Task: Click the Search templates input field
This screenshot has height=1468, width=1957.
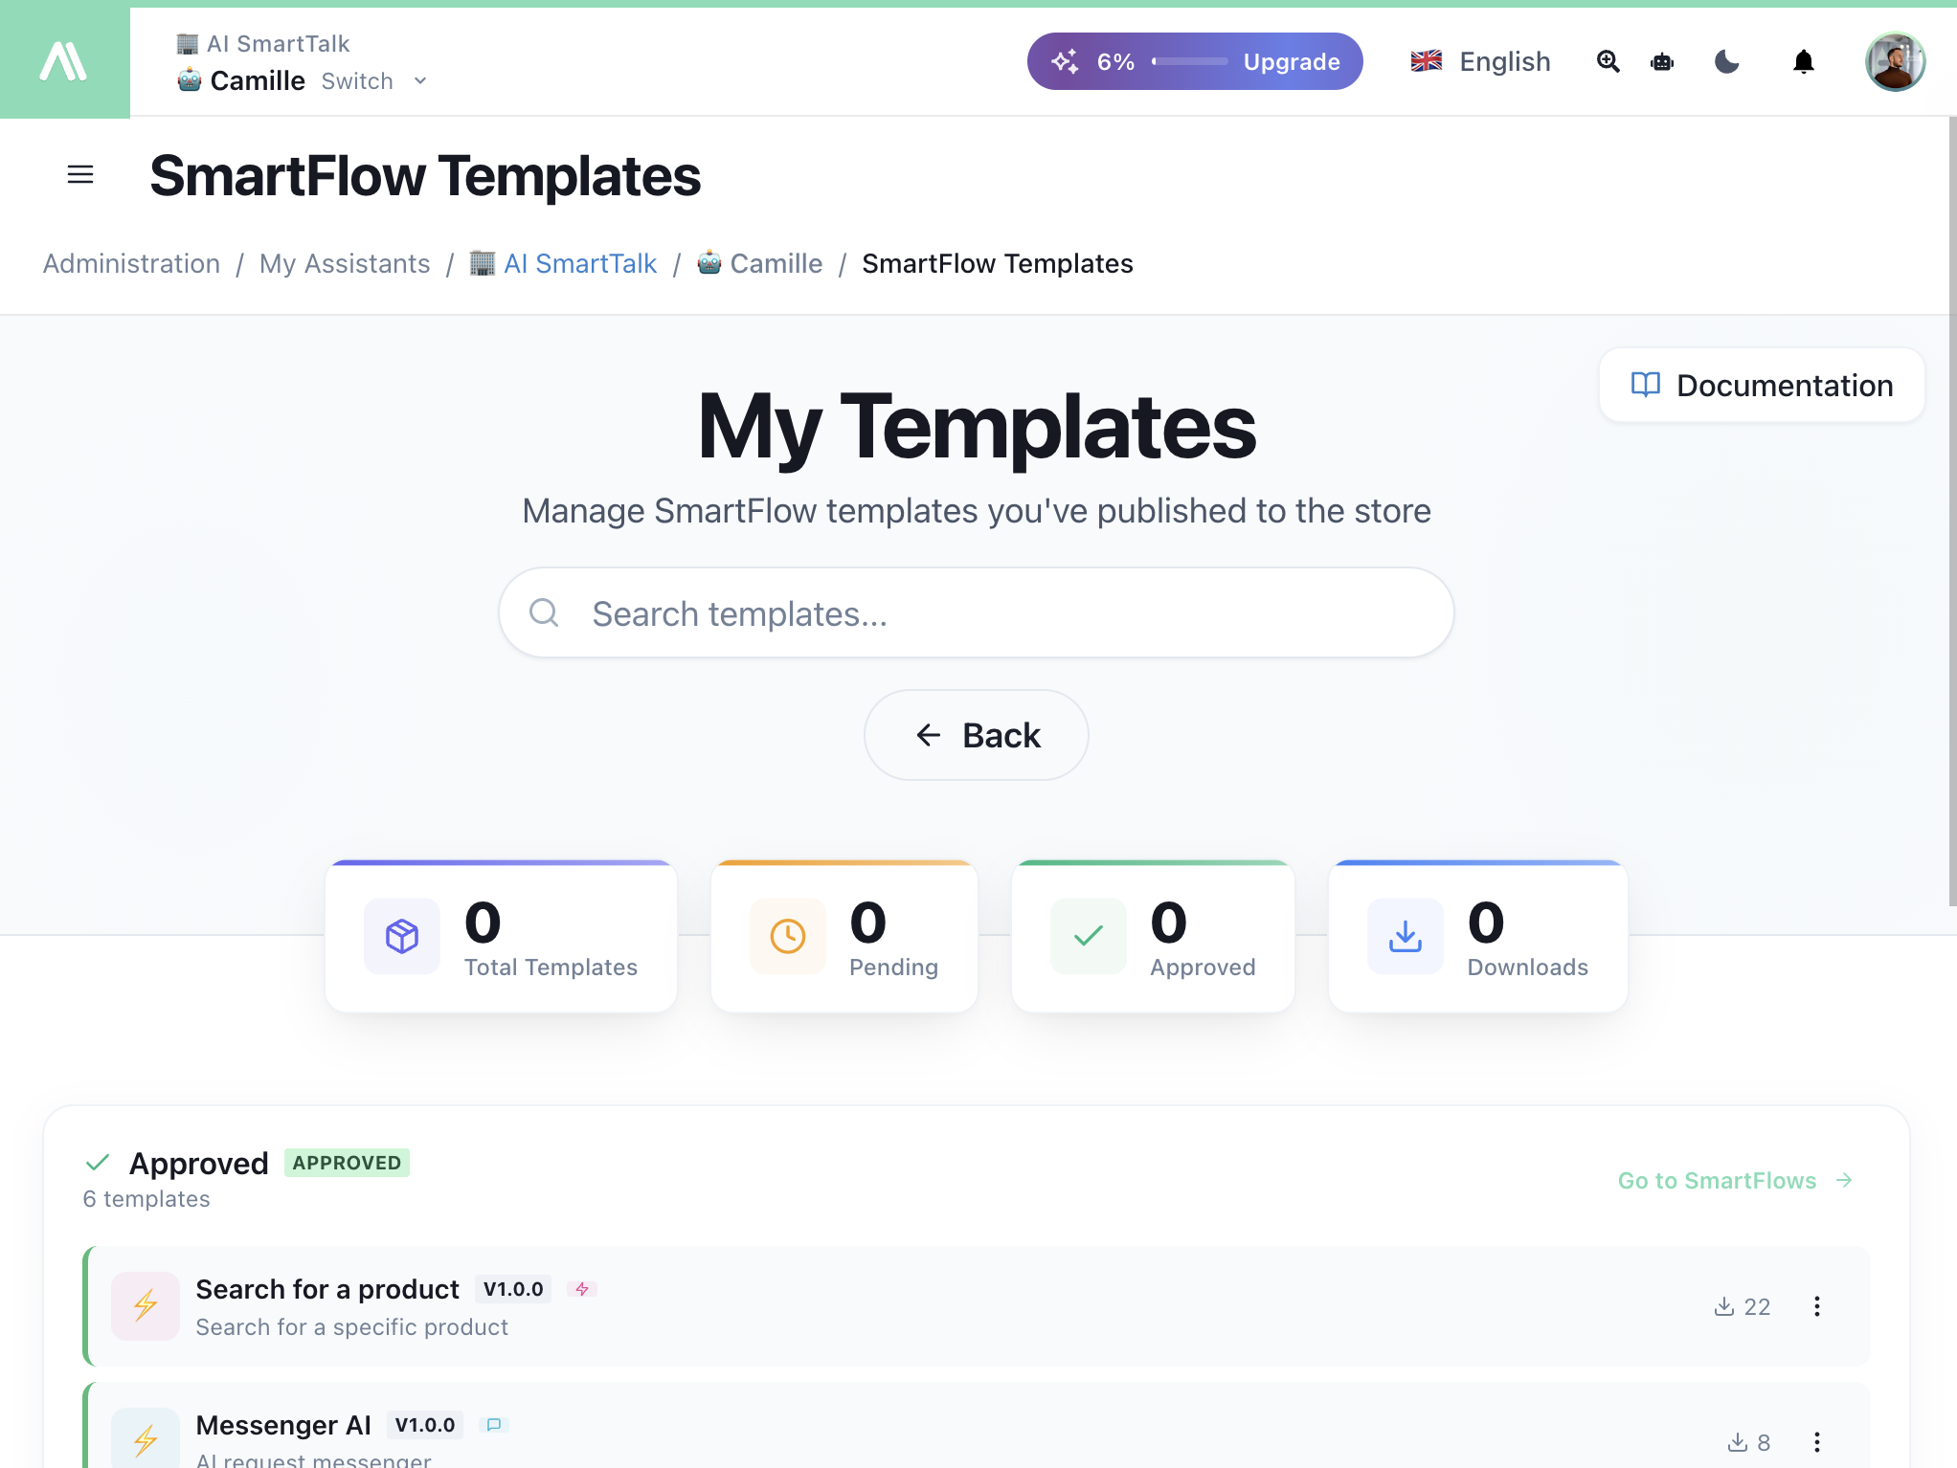Action: coord(977,613)
